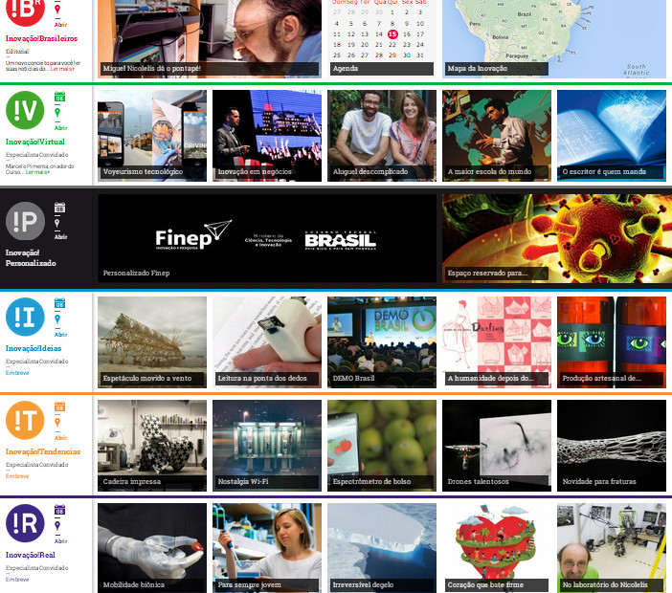Open the Irreversível degelo article

[x=382, y=548]
